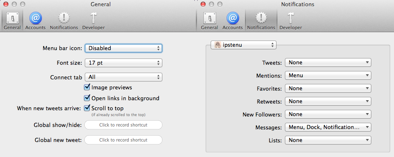Zoom the General preferences window

pyautogui.click(x=23, y=4)
